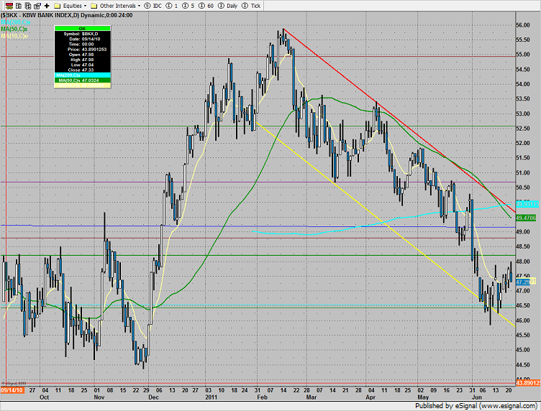
Task: Select the Tick interval
Action: [251, 6]
